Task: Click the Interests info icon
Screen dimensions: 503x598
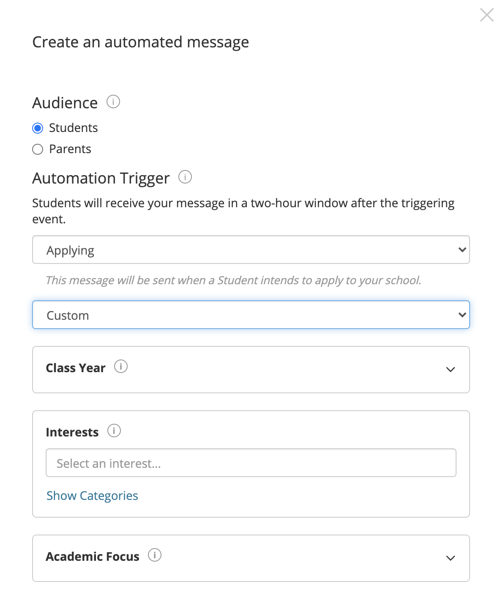Action: pyautogui.click(x=114, y=431)
